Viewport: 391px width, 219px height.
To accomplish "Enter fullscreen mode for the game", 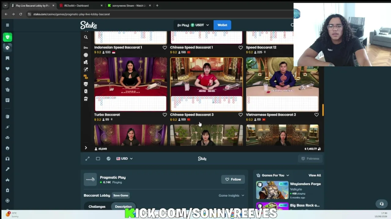I will click(x=87, y=158).
